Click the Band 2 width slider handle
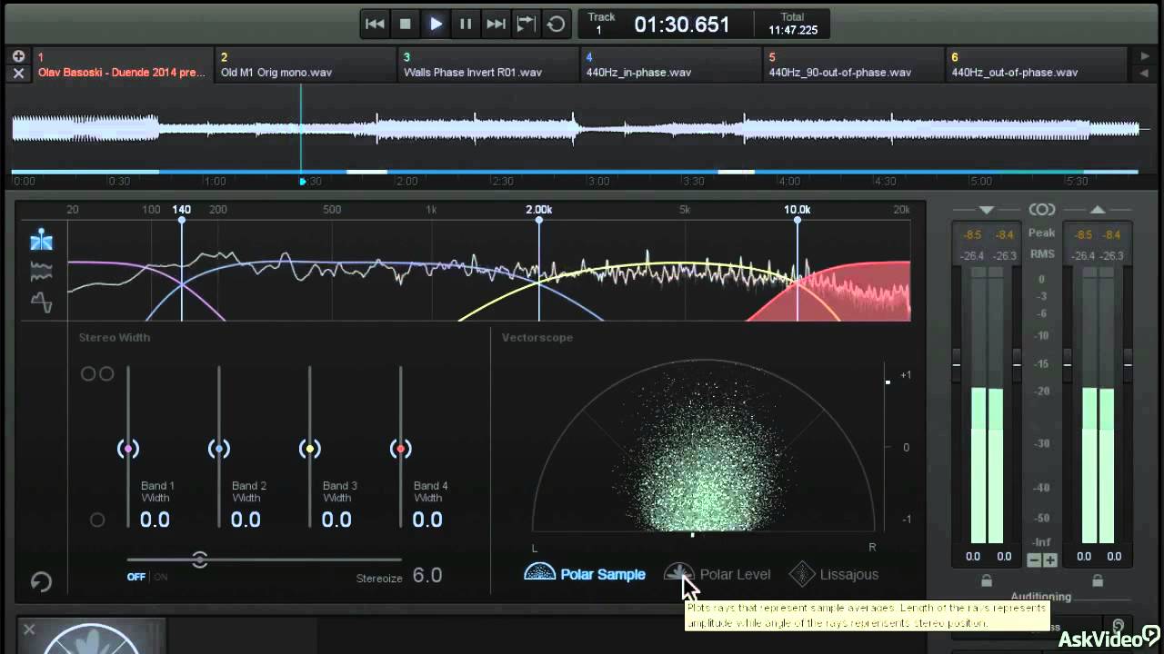This screenshot has height=654, width=1164. (219, 449)
